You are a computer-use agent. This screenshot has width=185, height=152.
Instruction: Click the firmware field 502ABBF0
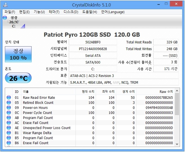(93, 42)
